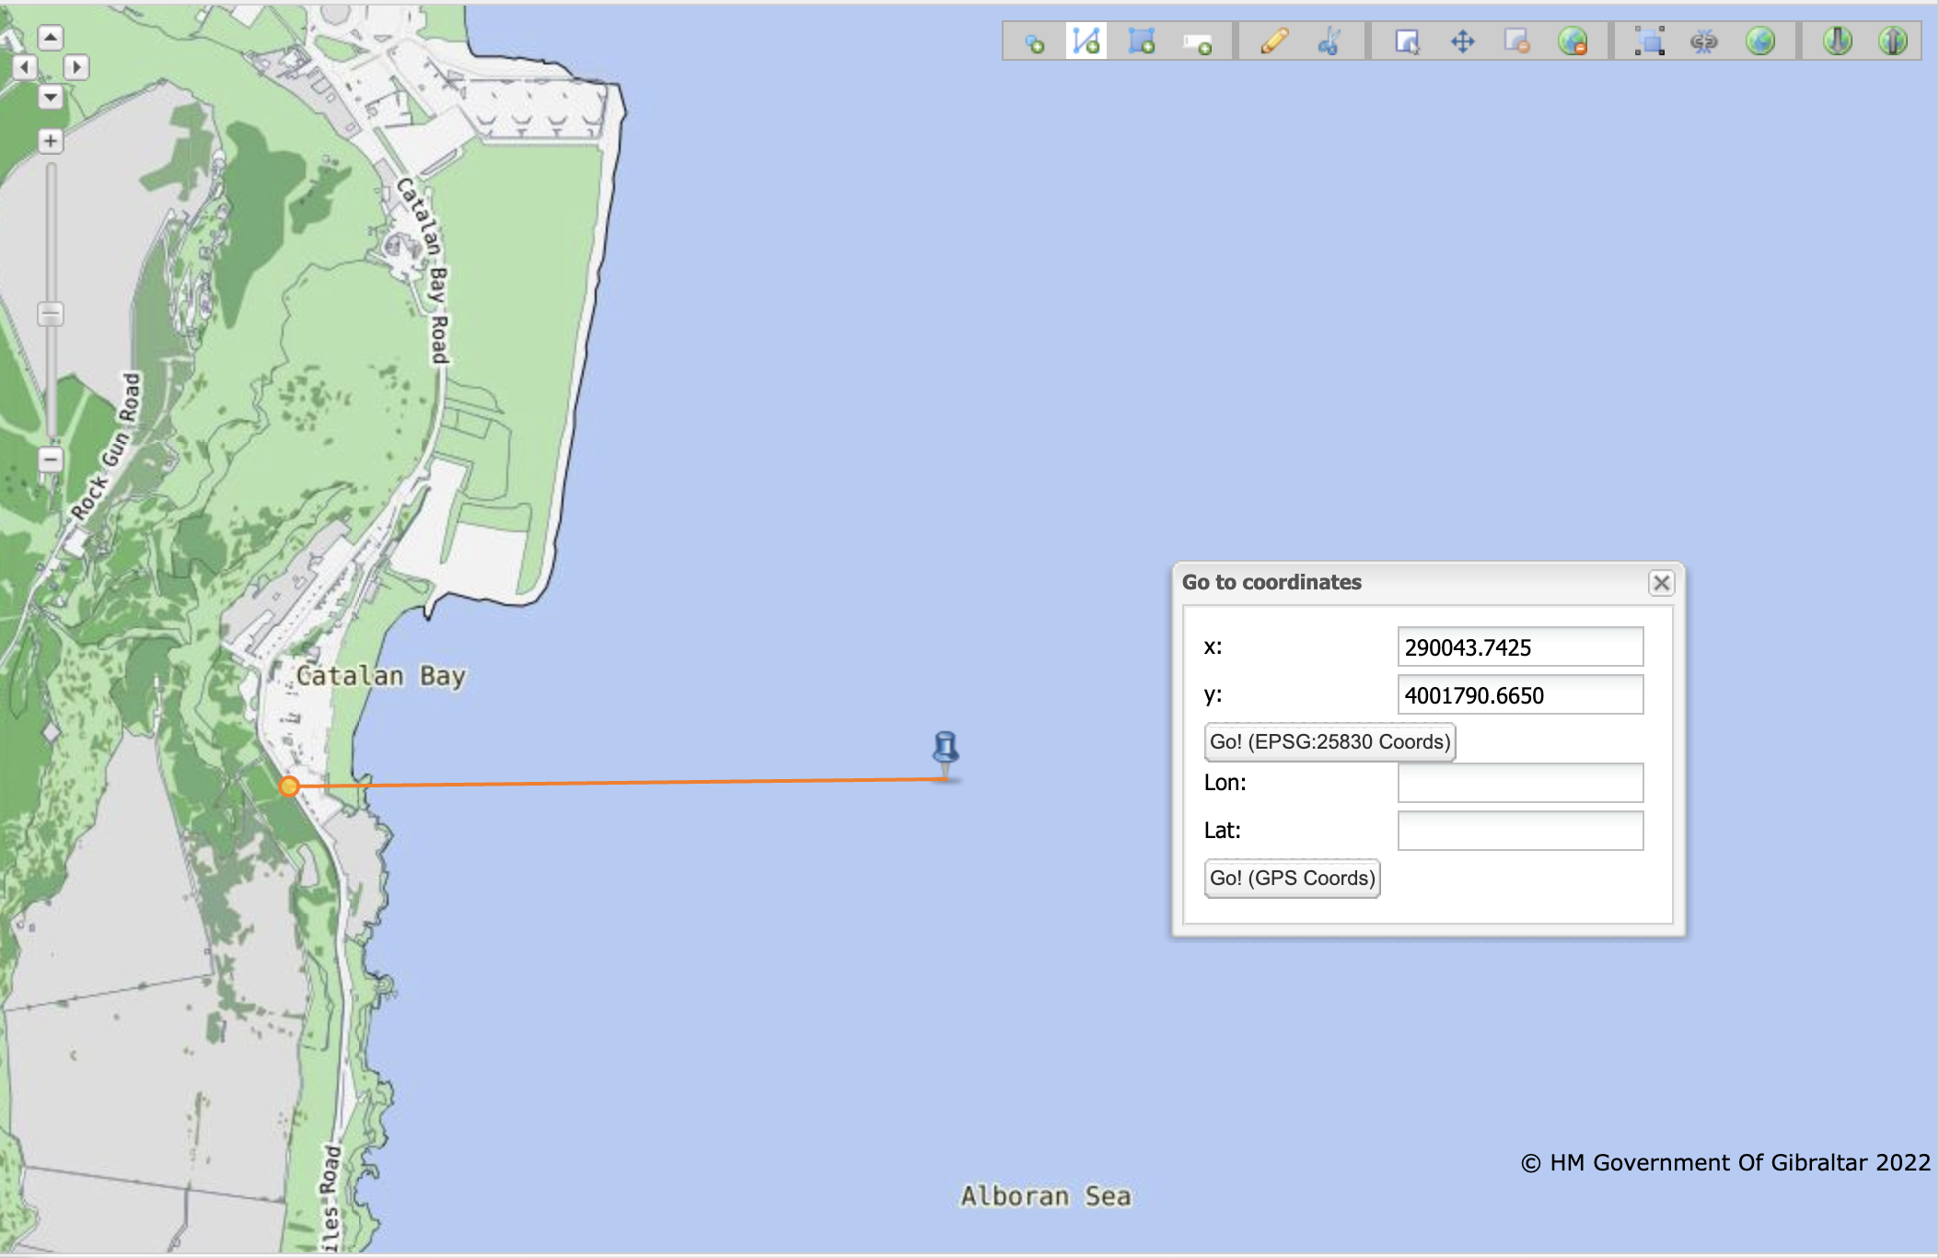Select the add point tool
The image size is (1939, 1258).
pyautogui.click(x=1034, y=42)
